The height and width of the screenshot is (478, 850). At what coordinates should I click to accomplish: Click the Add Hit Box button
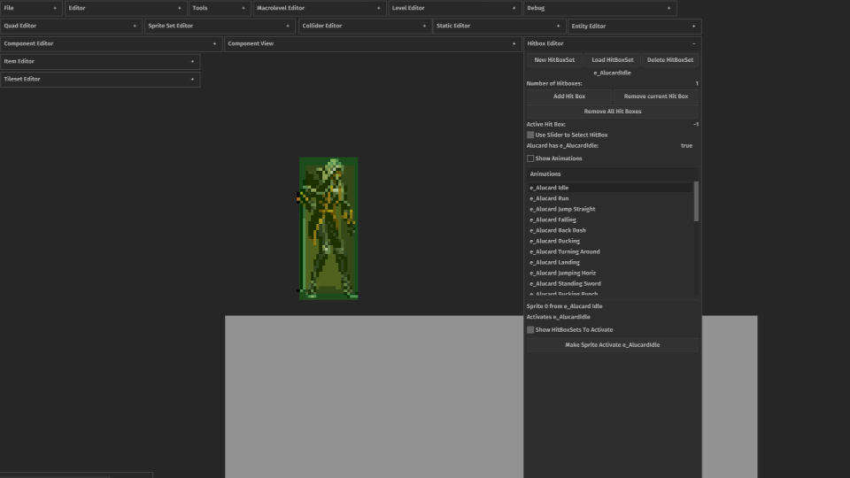pyautogui.click(x=568, y=96)
